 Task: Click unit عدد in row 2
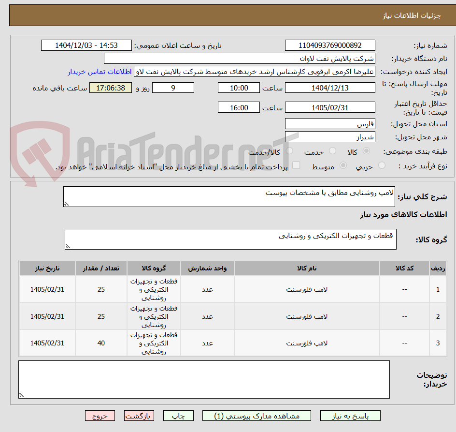[x=207, y=316]
